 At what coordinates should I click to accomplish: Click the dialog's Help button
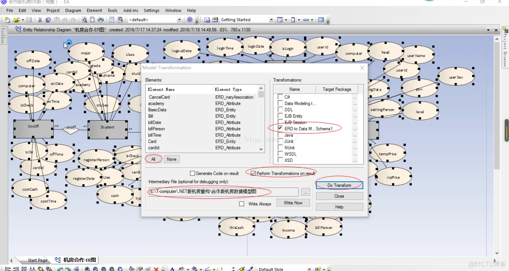click(x=339, y=207)
